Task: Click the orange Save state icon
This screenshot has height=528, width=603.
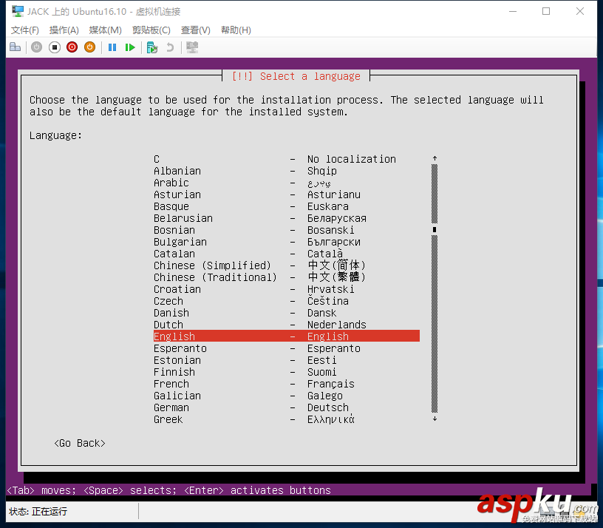Action: 89,47
